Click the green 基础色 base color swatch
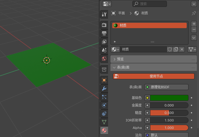Screen dimensions: 199x137 click(169, 98)
